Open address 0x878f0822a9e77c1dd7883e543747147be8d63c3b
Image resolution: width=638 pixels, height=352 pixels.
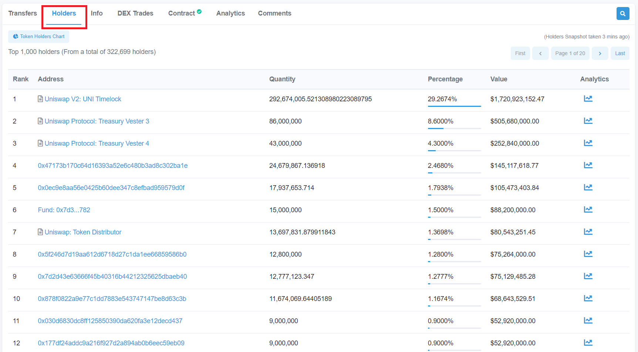coord(112,299)
